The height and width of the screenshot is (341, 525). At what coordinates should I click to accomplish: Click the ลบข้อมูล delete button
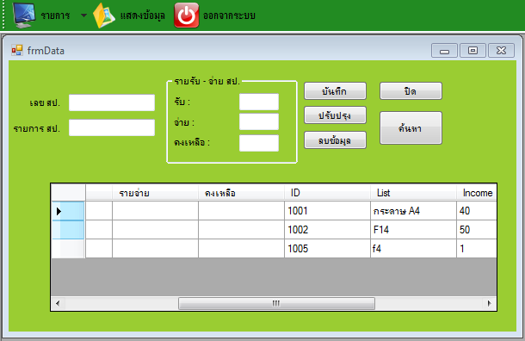335,140
